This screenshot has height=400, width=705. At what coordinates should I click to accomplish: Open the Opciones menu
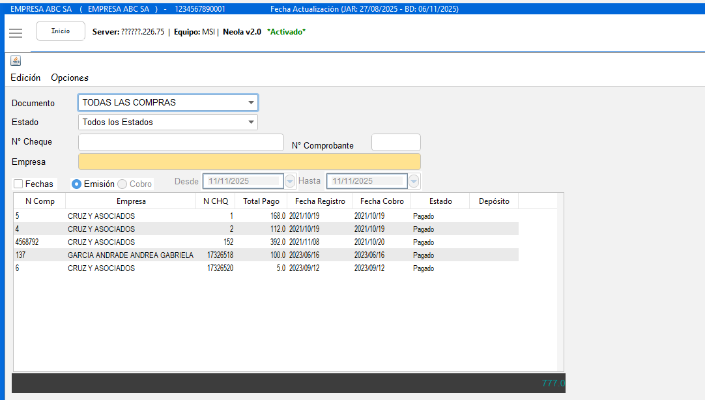click(x=70, y=78)
